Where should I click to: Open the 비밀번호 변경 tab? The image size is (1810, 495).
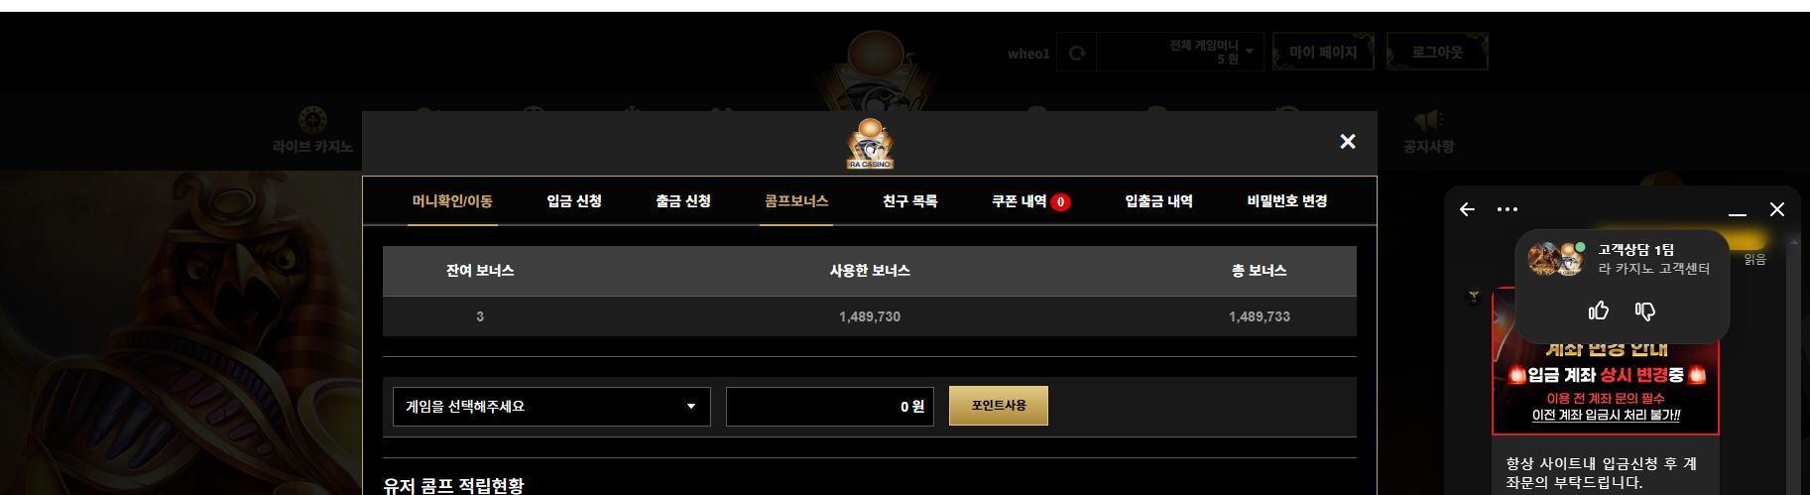pyautogui.click(x=1287, y=201)
